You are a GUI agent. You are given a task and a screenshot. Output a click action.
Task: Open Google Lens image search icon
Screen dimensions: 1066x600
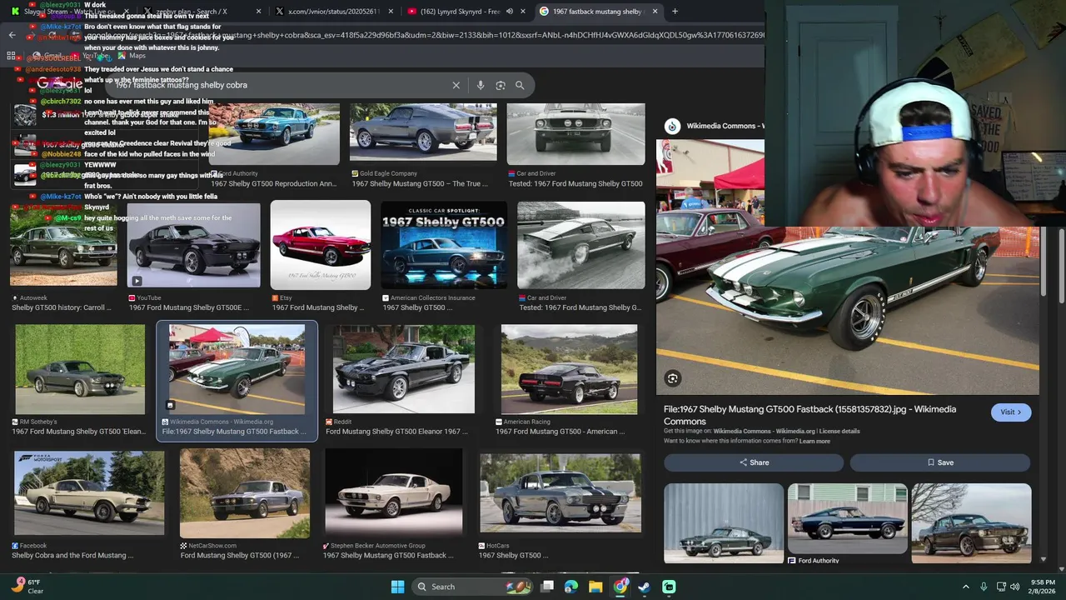(501, 85)
